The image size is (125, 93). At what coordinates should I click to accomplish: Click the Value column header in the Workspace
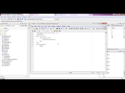pyautogui.click(x=113, y=28)
